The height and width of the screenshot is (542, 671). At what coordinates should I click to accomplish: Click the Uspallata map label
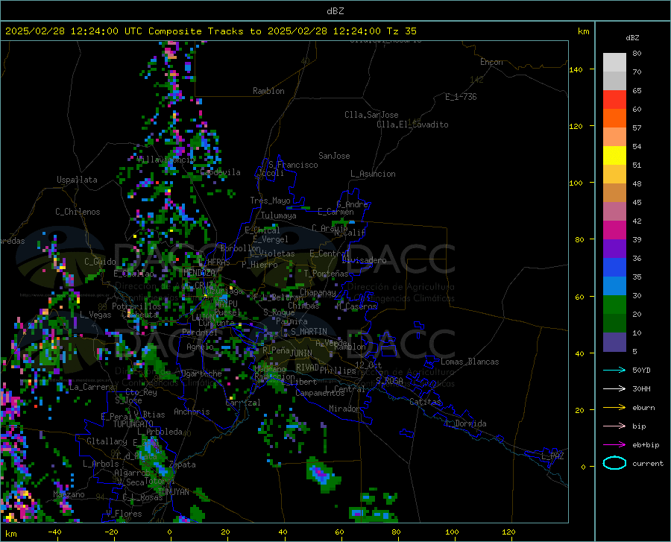pyautogui.click(x=77, y=180)
